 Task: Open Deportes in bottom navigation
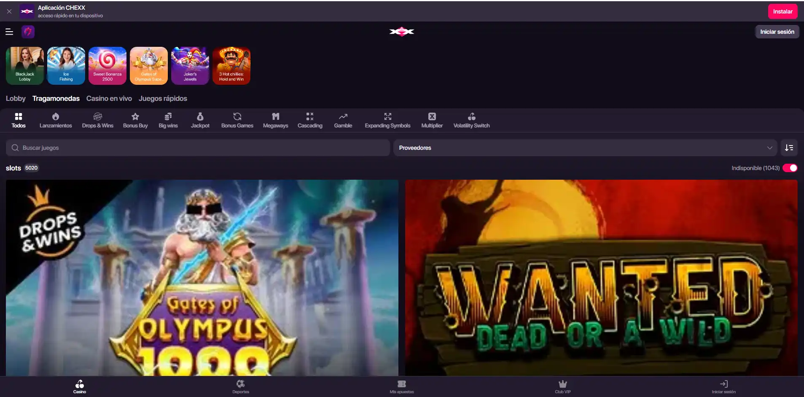(241, 386)
